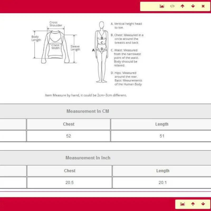This screenshot has width=211, height=211.
Task: Click the length value 51 cell
Action: click(x=161, y=136)
